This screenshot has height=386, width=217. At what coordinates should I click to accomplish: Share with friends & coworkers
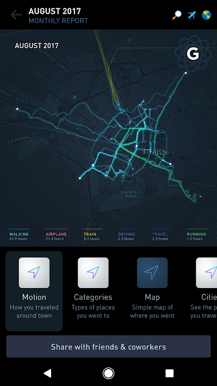108,346
